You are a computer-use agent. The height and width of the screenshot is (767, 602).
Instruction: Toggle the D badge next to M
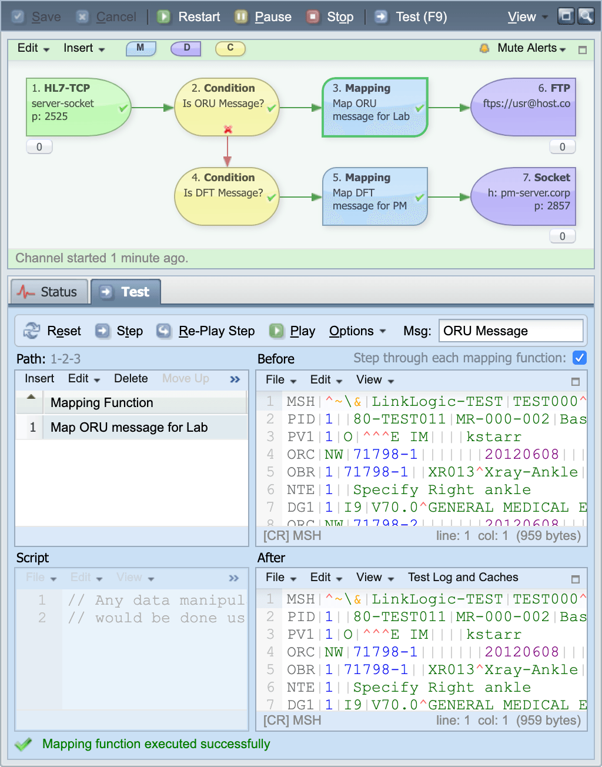click(x=186, y=49)
